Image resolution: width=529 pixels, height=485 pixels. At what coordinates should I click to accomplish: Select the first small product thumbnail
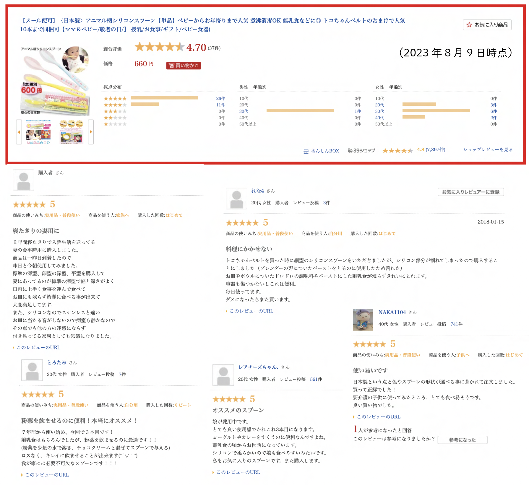38,132
